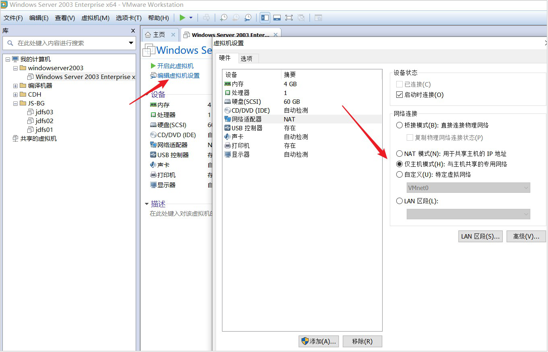
Task: Click 移除(R) button
Action: point(362,341)
